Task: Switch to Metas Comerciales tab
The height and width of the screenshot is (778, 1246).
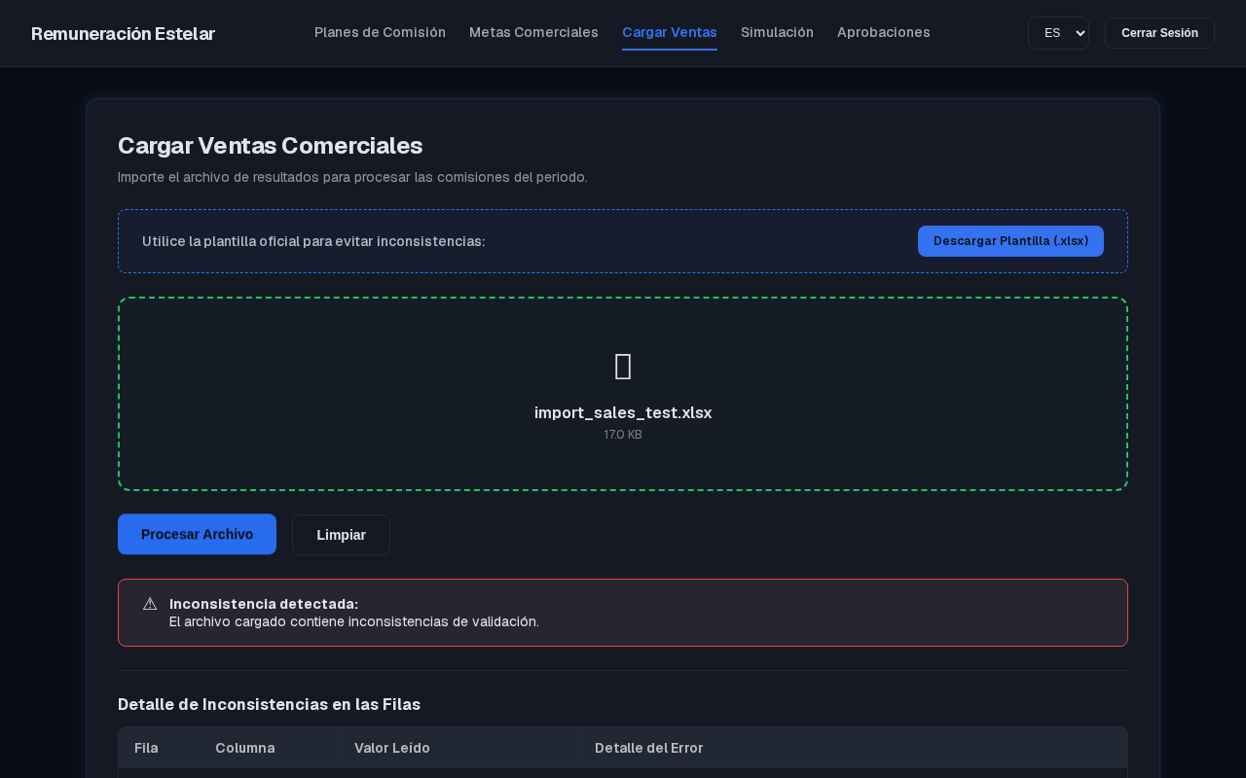Action: 533,32
